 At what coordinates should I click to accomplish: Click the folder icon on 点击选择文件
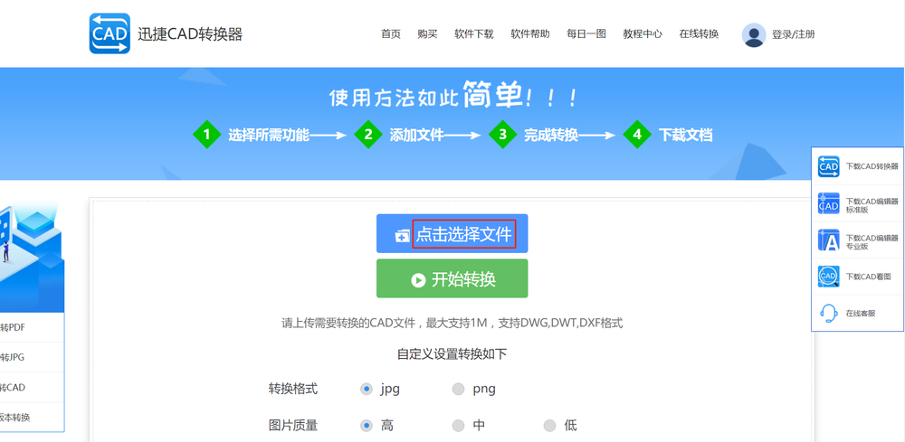click(403, 235)
